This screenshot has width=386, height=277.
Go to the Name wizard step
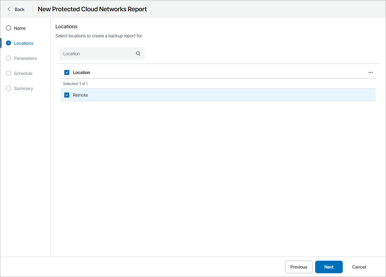[20, 28]
